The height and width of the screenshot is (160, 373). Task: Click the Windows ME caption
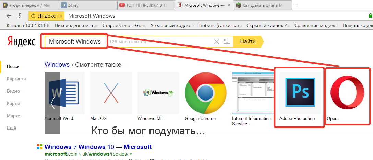151,118
